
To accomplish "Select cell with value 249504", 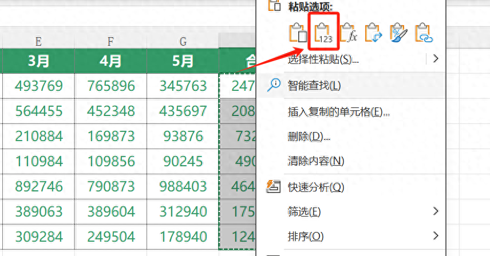I will click(110, 237).
